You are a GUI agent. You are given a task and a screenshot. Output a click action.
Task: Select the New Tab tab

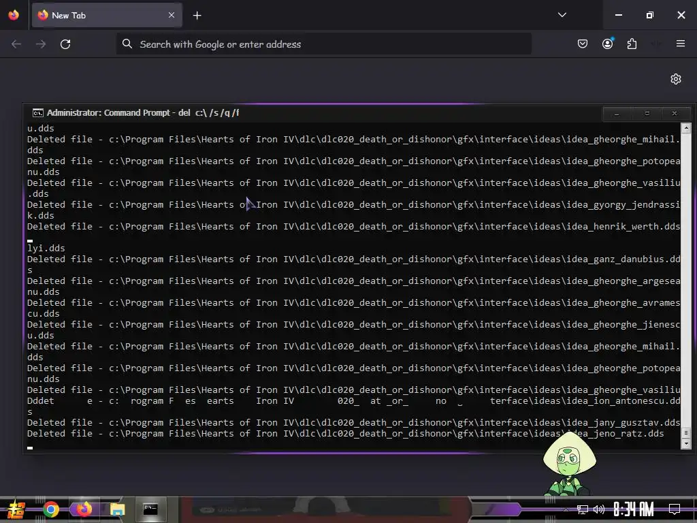click(x=107, y=15)
